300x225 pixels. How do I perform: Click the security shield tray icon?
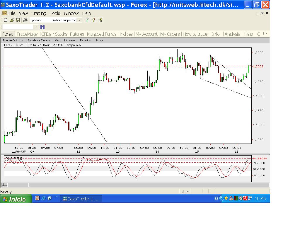click(226, 198)
